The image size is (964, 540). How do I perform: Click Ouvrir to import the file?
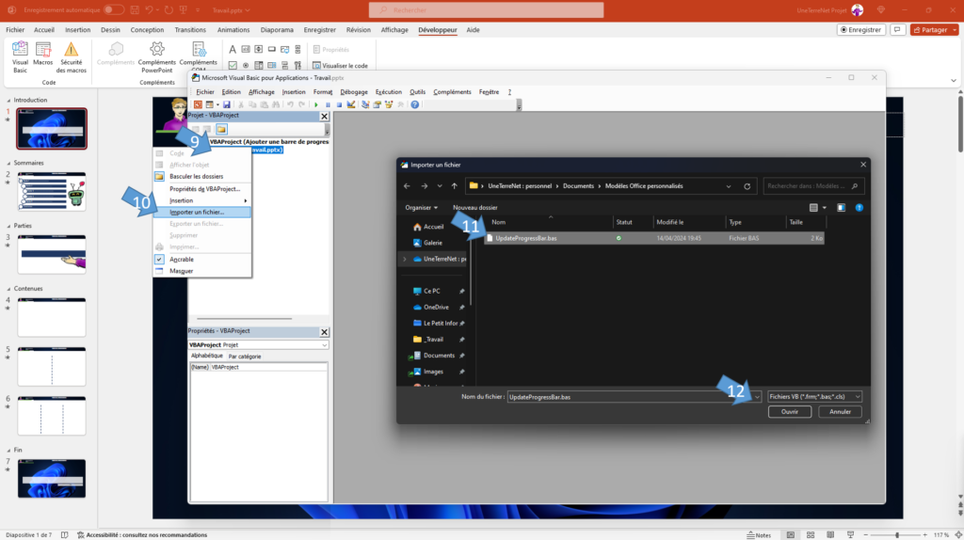pos(790,412)
